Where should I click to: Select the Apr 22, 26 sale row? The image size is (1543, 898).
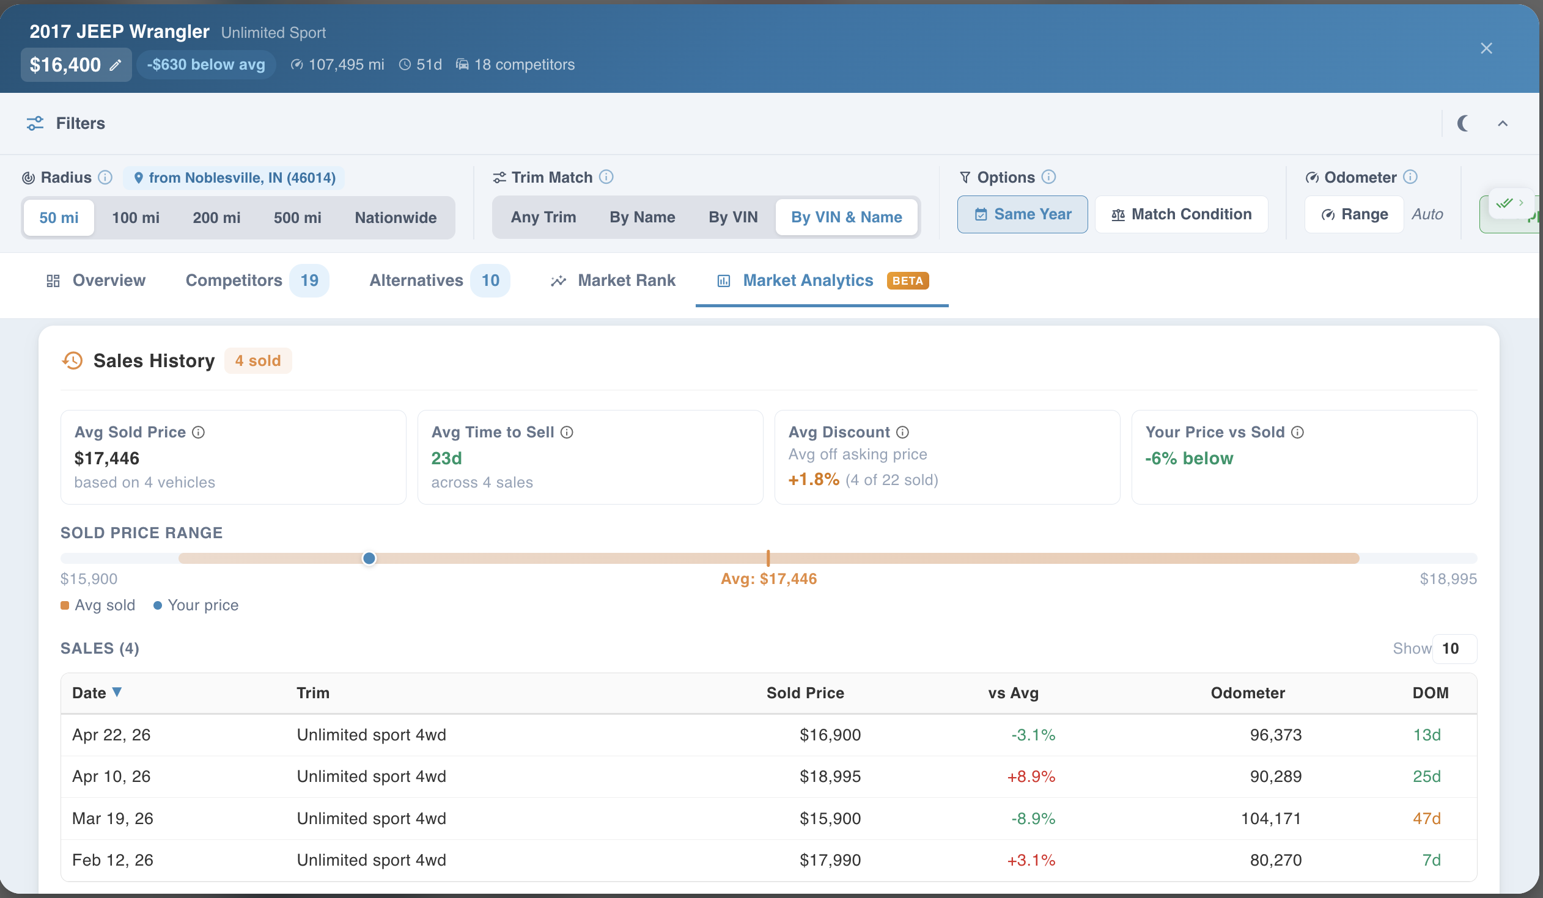pyautogui.click(x=768, y=736)
